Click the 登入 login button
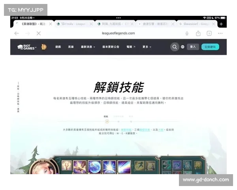This screenshot has width=237, height=190. coord(193,47)
